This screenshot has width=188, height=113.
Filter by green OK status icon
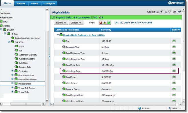(x=109, y=22)
